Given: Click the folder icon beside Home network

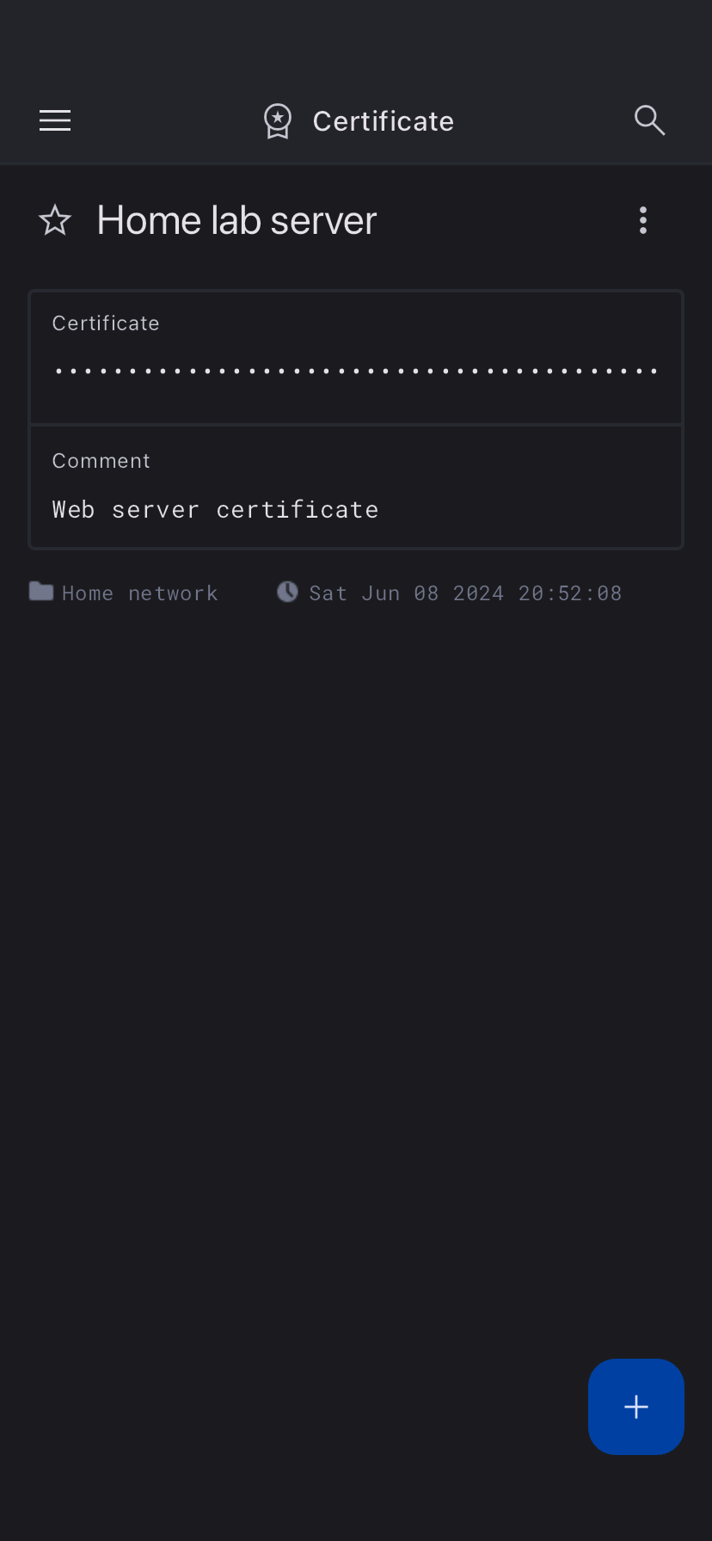Looking at the screenshot, I should 41,592.
